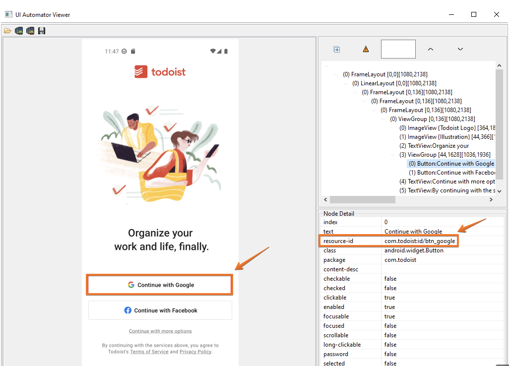Click the todoist logo in the device preview

click(x=160, y=72)
